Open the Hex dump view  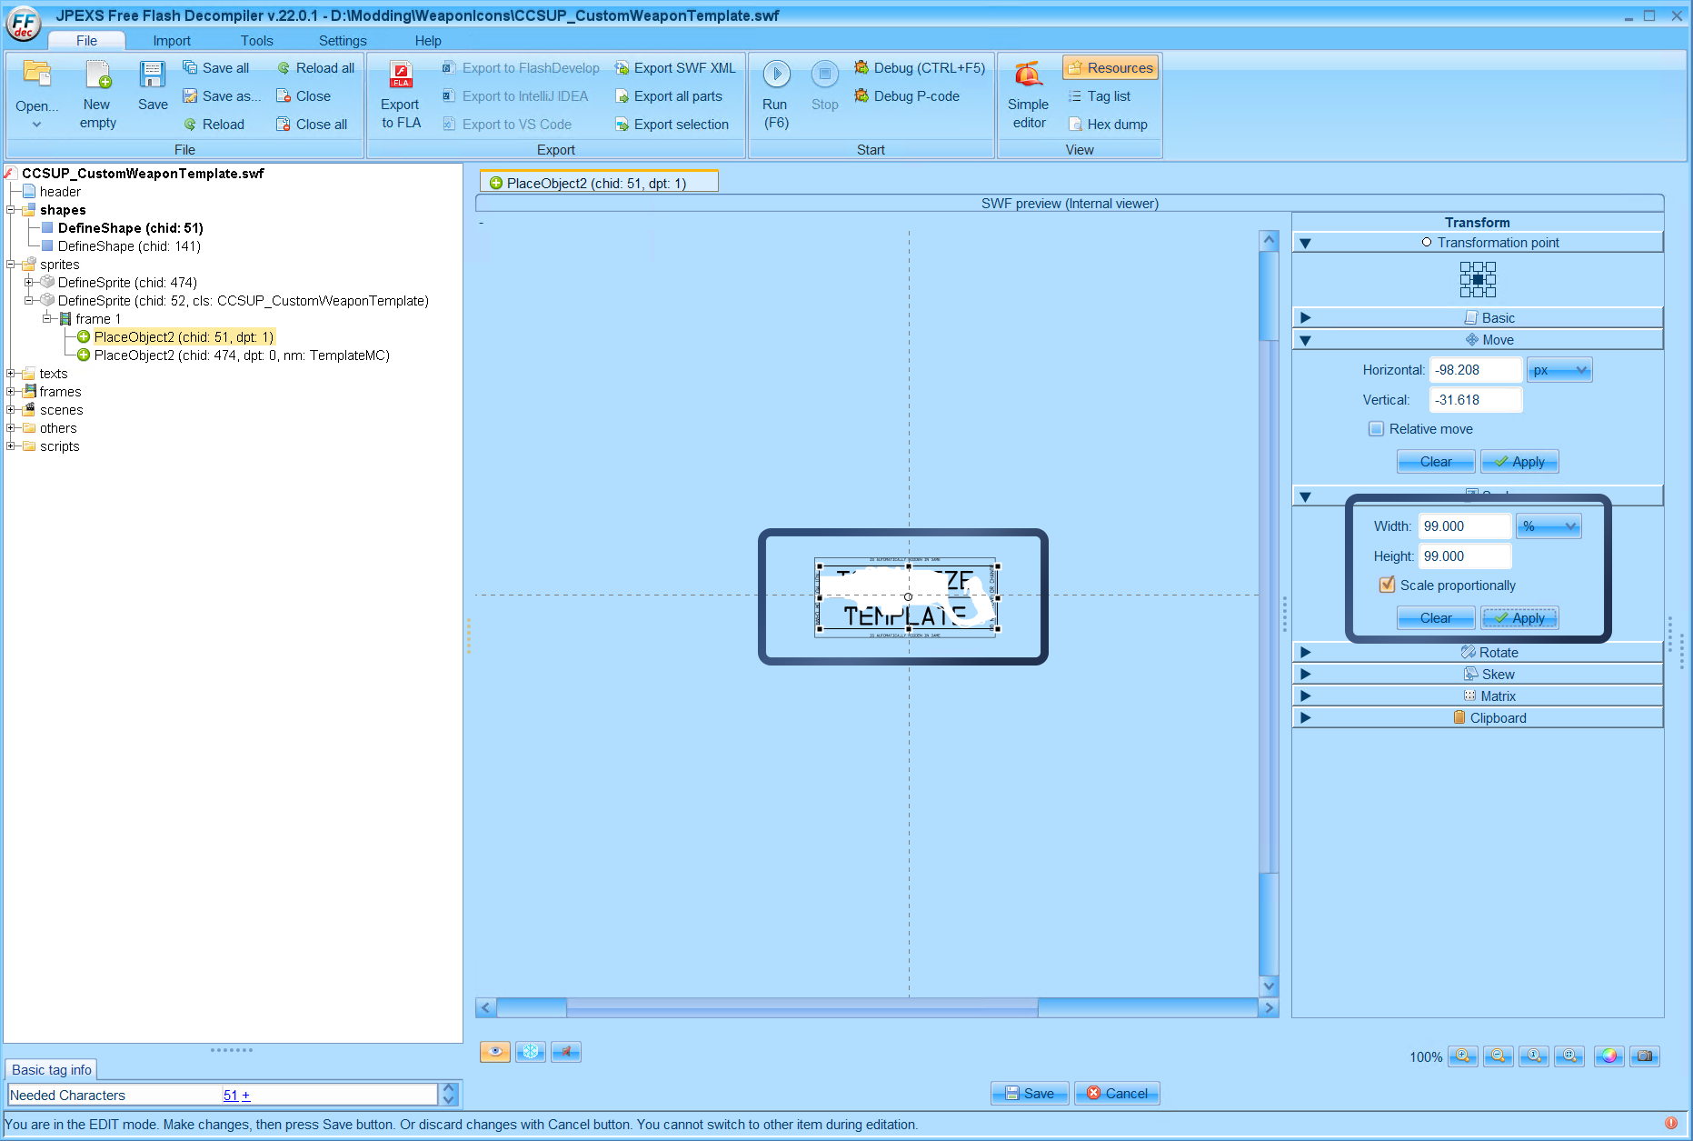1108,124
